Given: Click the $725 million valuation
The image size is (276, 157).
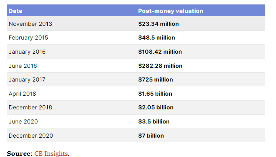Looking at the screenshot, I should (156, 80).
